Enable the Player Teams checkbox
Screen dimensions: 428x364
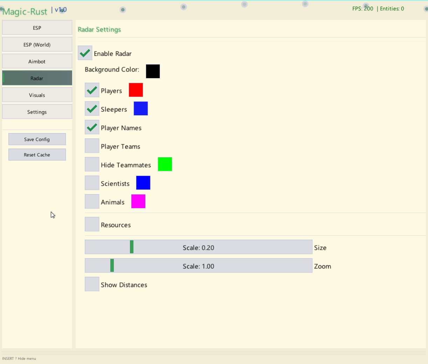point(91,145)
